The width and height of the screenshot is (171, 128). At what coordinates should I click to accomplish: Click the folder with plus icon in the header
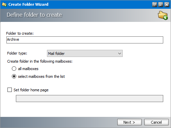coord(163,15)
